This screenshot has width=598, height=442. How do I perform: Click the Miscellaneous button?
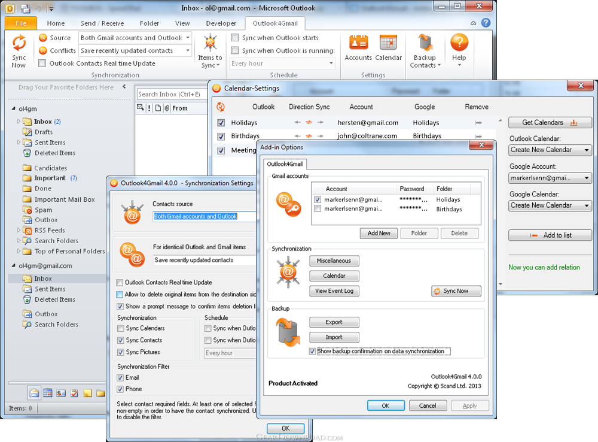click(x=334, y=261)
